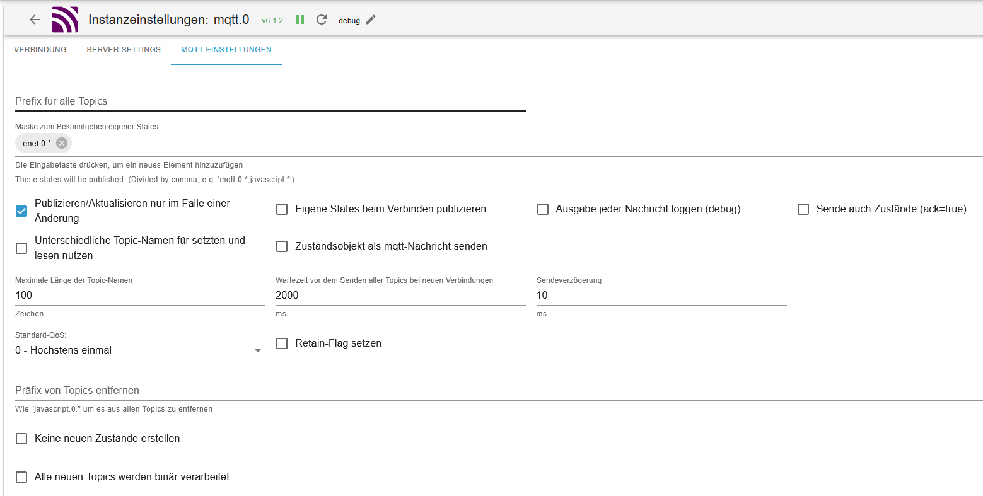Click the back arrow icon
983x496 pixels.
35,20
